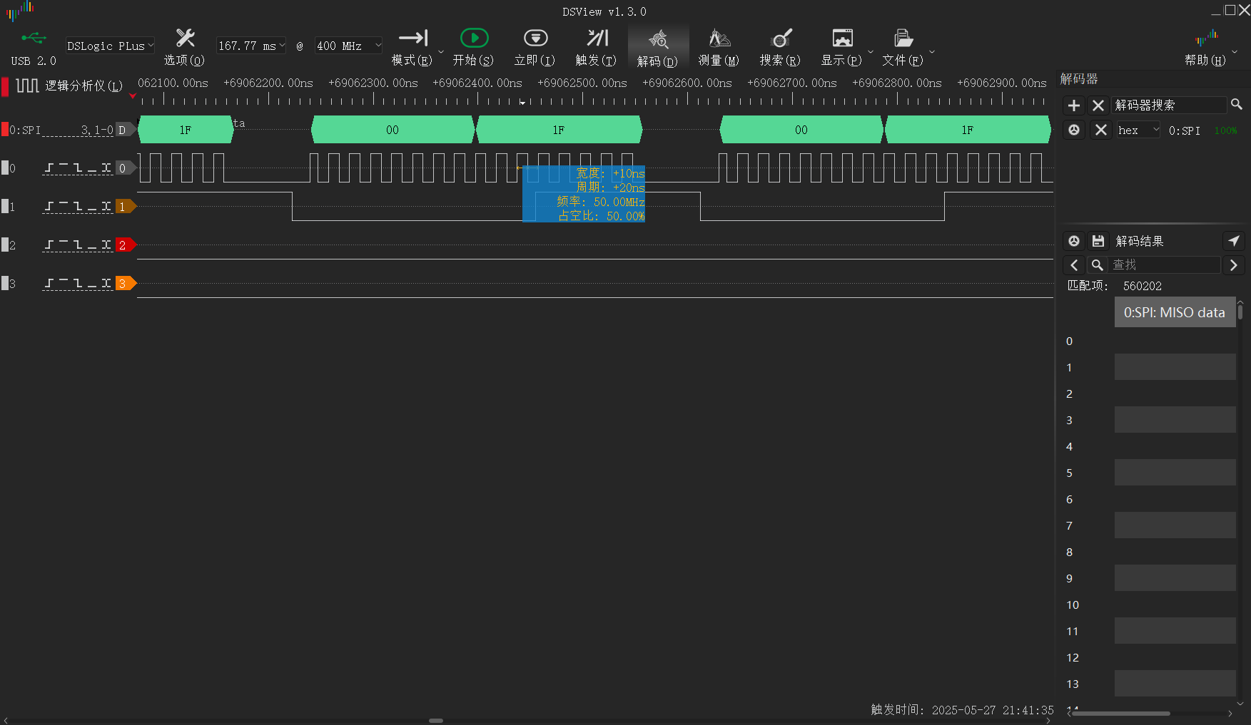The width and height of the screenshot is (1251, 725).
Task: Click the orange channel 3 label tag
Action: [x=126, y=284]
